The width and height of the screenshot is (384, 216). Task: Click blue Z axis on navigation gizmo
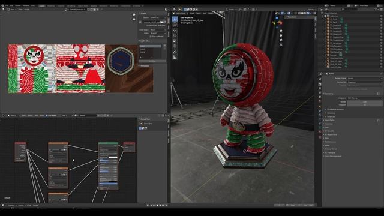277,18
